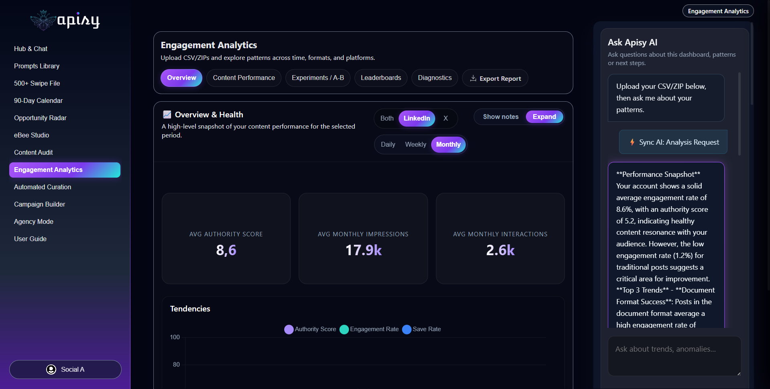Image resolution: width=770 pixels, height=389 pixels.
Task: Click the Ask Apisy AI chat scrollbar
Action: click(x=739, y=114)
